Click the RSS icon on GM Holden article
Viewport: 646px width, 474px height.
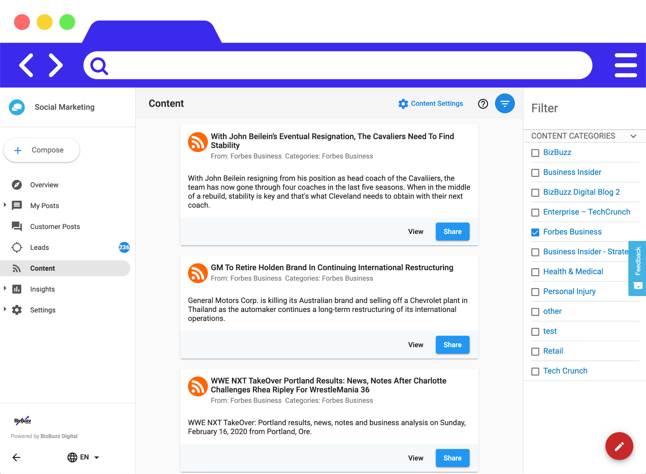pyautogui.click(x=198, y=273)
